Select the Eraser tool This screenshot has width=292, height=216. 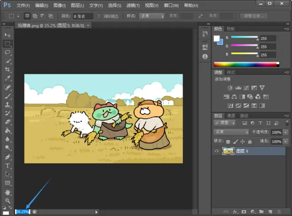8,122
